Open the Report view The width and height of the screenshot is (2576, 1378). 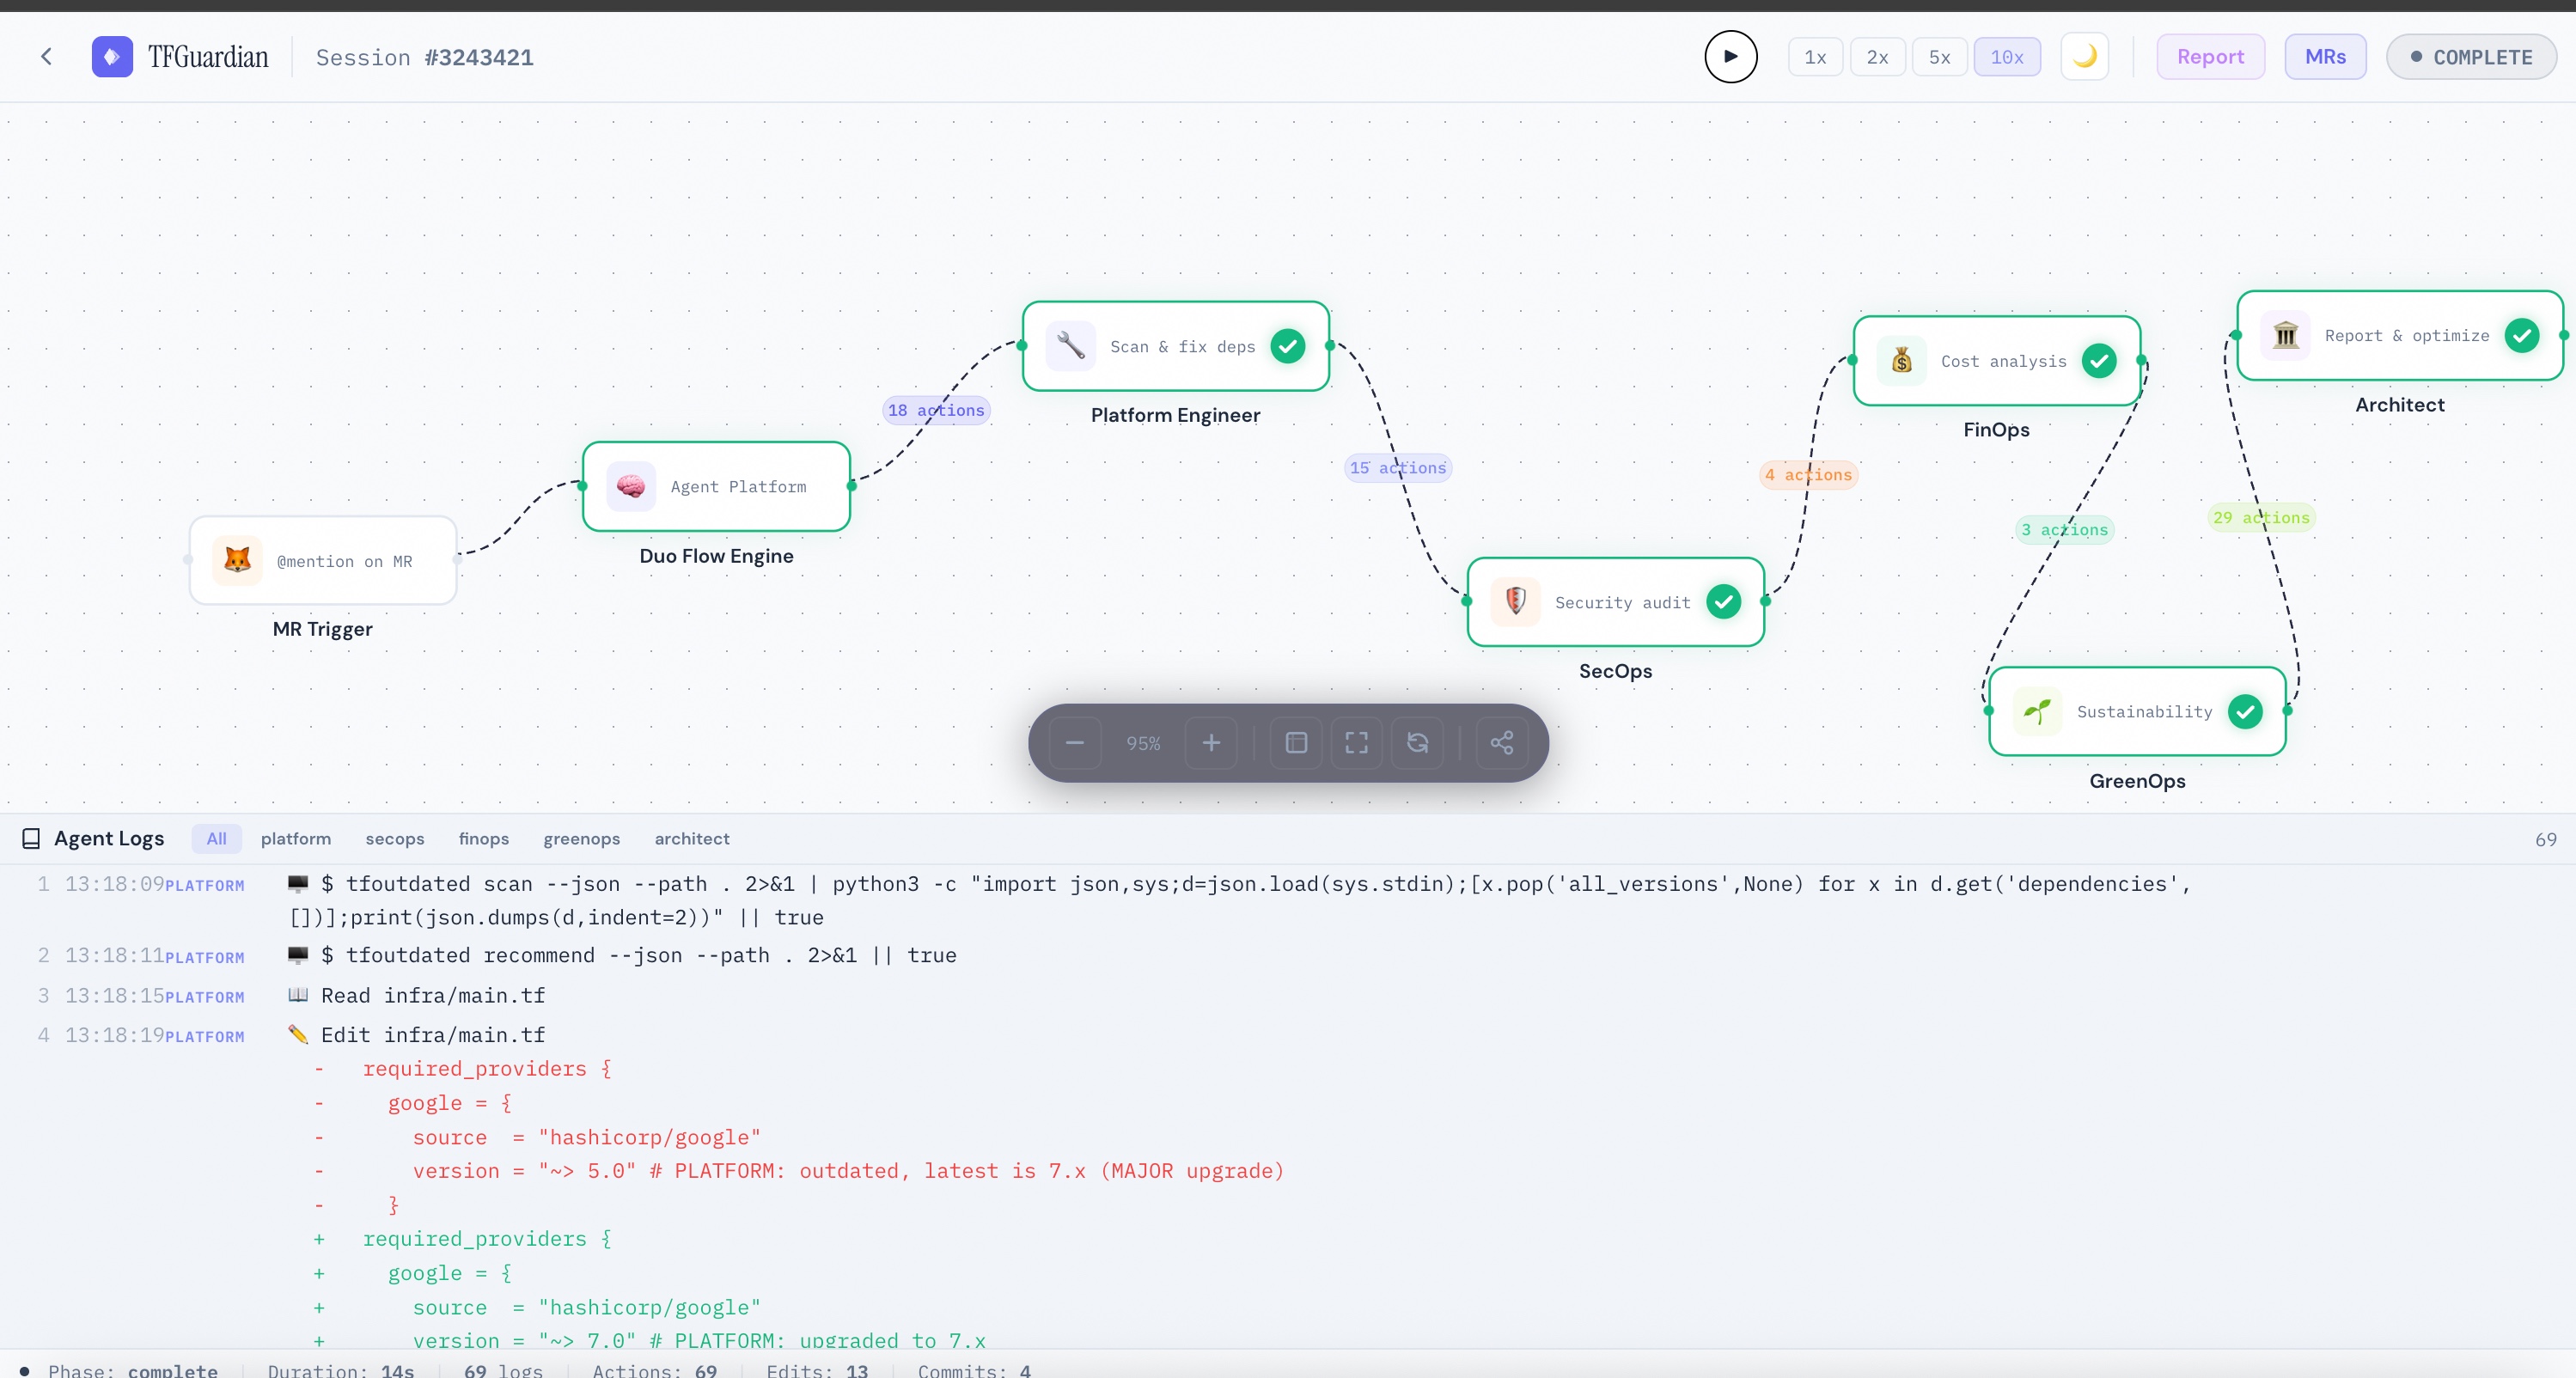tap(2210, 57)
